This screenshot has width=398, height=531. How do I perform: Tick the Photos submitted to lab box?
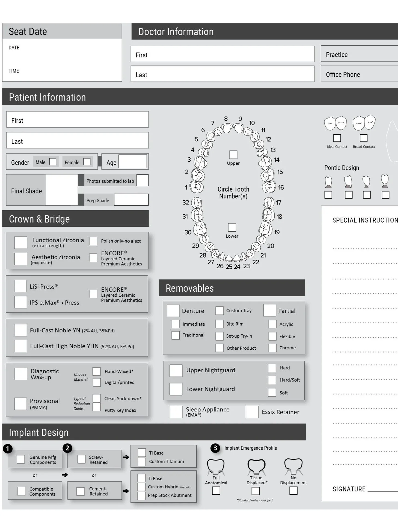(142, 180)
